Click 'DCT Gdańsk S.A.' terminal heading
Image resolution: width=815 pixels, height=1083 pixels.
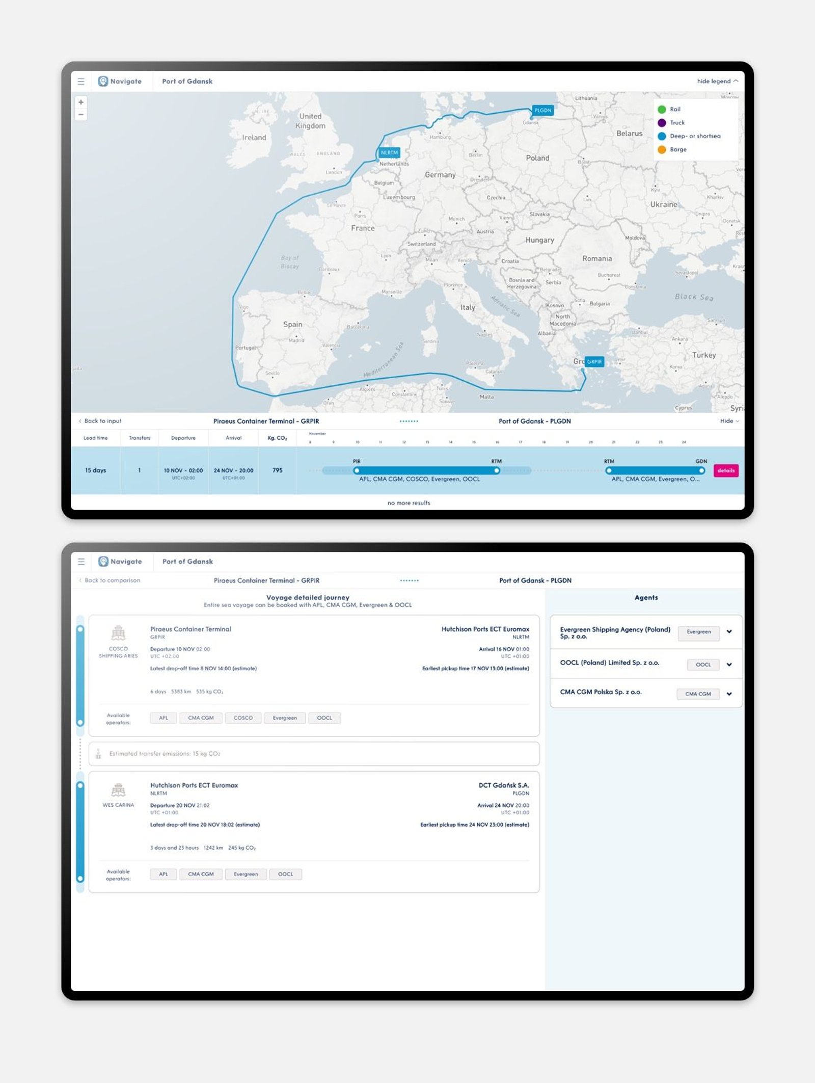pos(503,785)
